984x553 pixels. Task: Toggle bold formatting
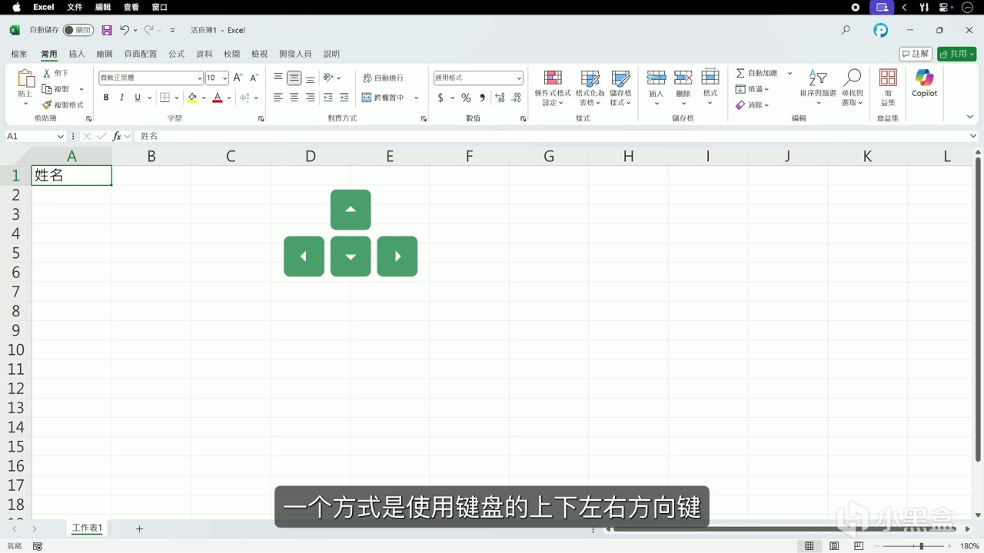[106, 98]
